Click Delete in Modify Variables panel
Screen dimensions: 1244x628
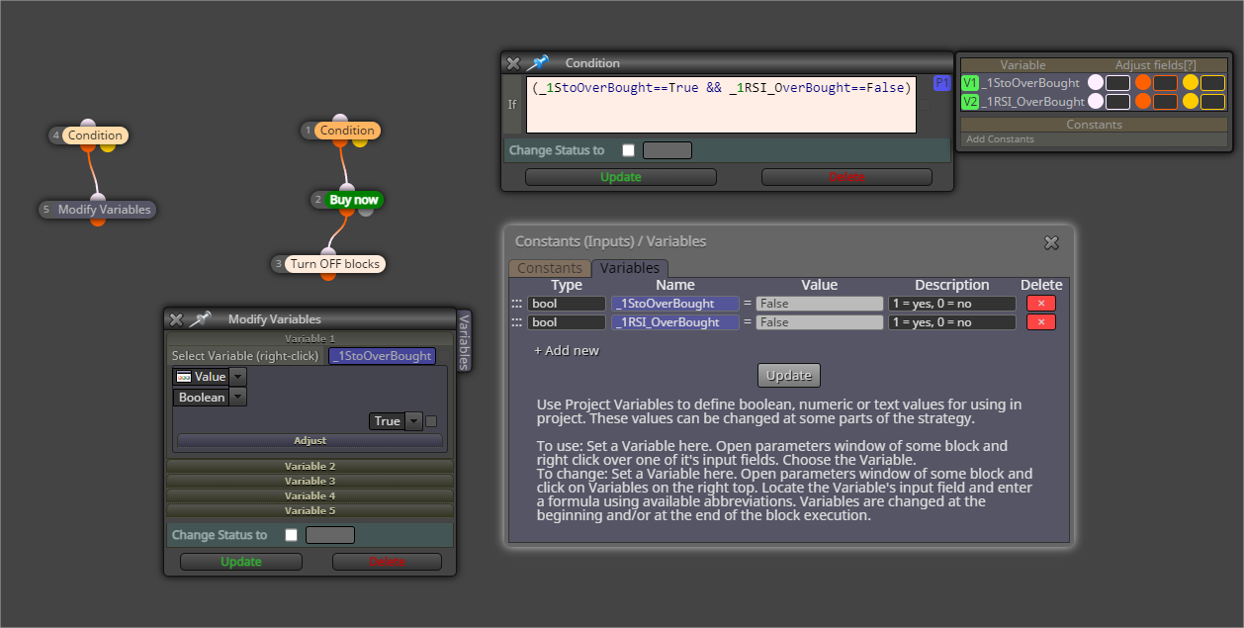tap(387, 562)
